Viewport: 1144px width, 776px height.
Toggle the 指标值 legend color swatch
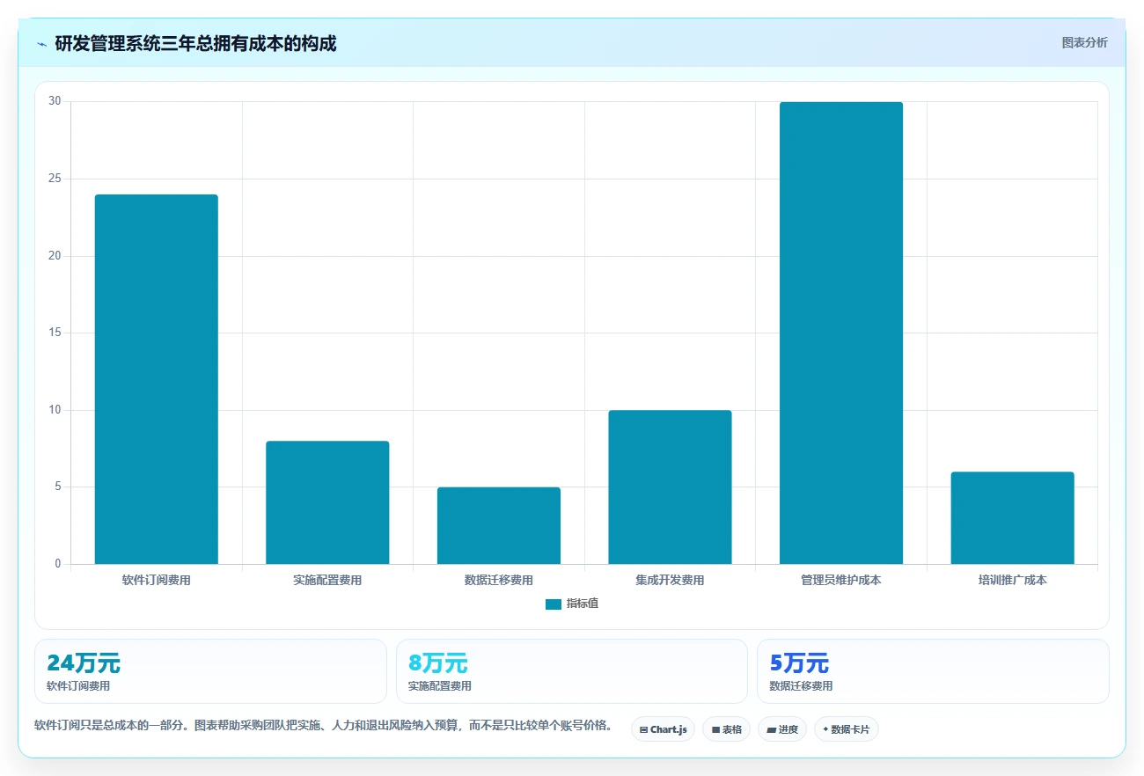click(x=554, y=604)
